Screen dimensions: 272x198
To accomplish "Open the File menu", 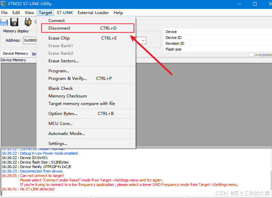I will pyautogui.click(x=4, y=13).
